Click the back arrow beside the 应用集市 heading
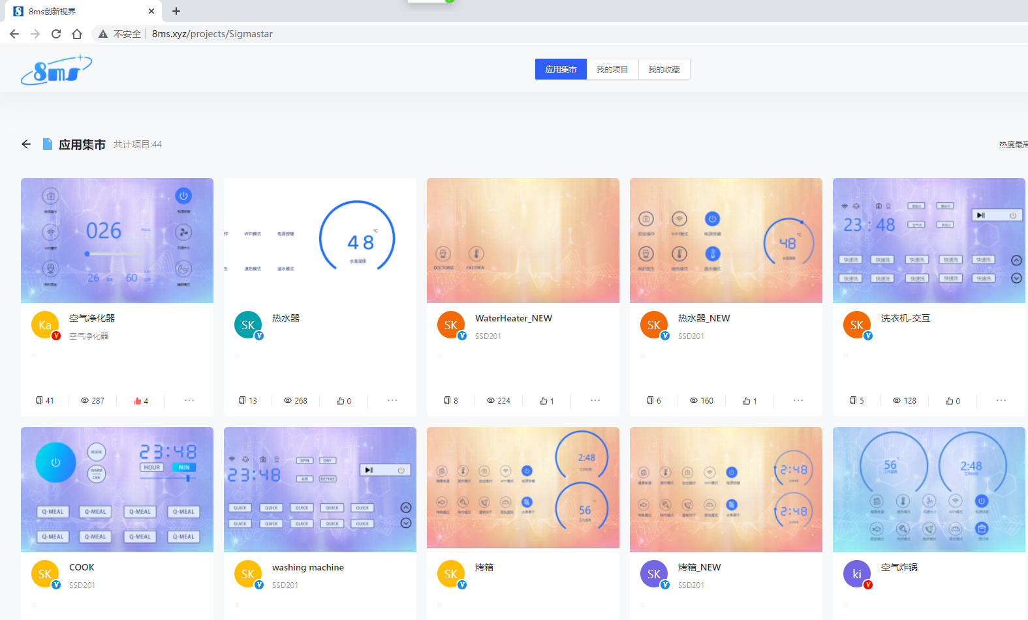This screenshot has width=1028, height=620. [26, 144]
